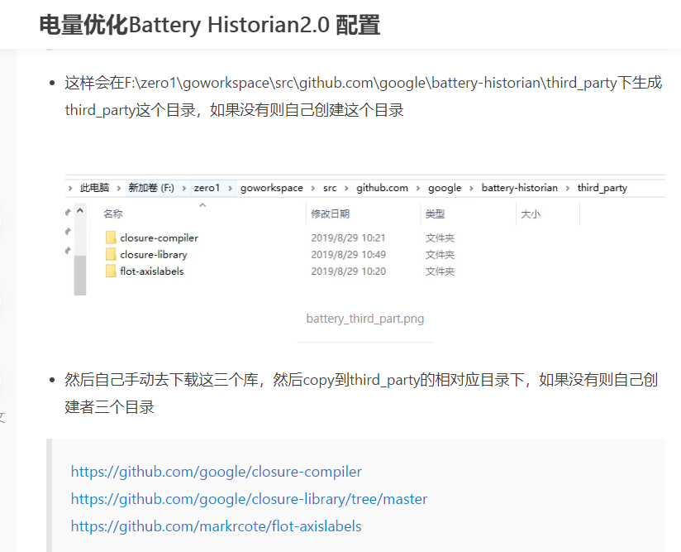Screen dimensions: 681x552
Task: Click the scroll-up arrow in the Explorer pane
Action: pos(80,209)
